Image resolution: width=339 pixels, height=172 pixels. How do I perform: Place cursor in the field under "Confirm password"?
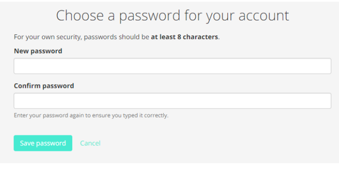click(172, 101)
